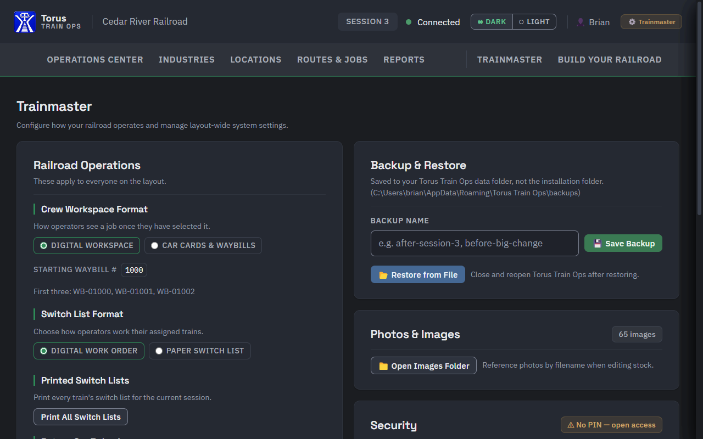Screen dimensions: 703x439
Task: Switch to the Dark theme
Action: (x=492, y=22)
